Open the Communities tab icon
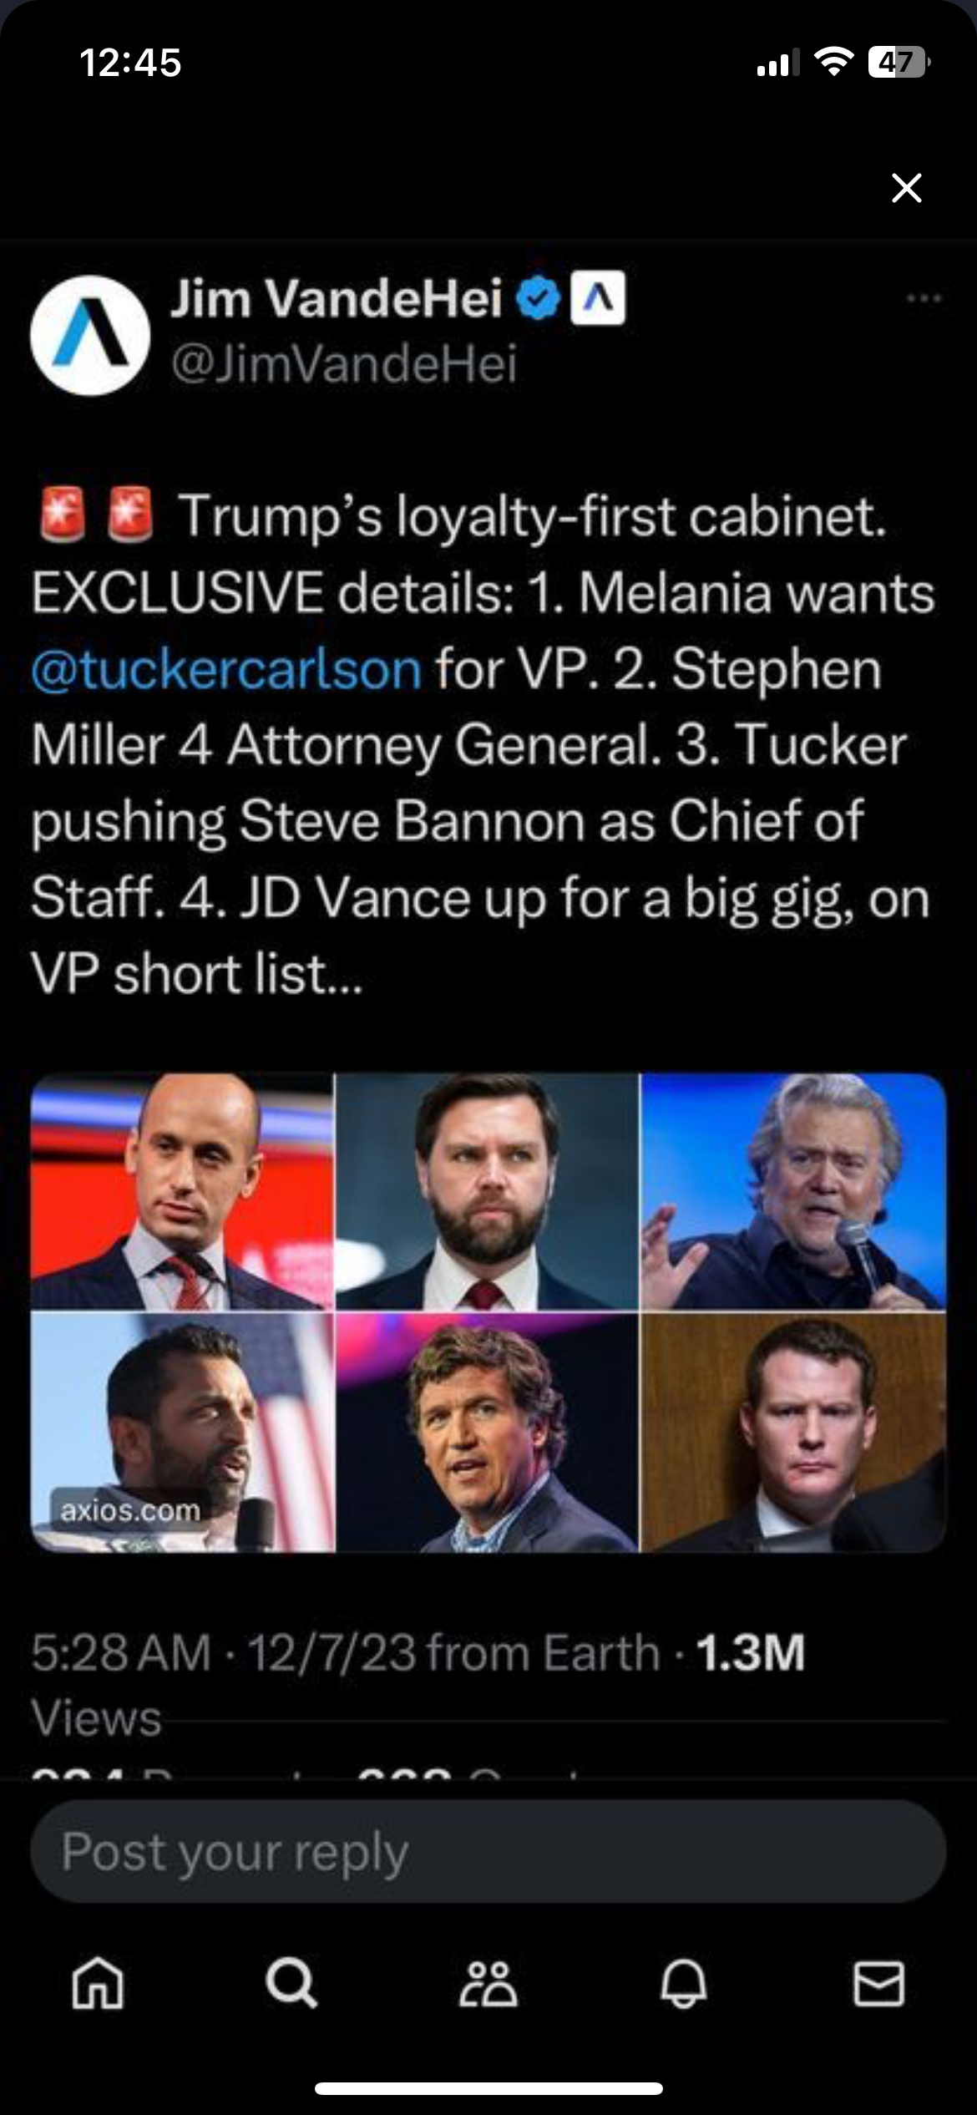Viewport: 977px width, 2115px height. pos(488,1983)
